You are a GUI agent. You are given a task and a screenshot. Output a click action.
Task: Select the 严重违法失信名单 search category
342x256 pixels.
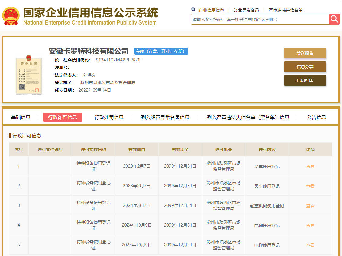click(x=286, y=10)
